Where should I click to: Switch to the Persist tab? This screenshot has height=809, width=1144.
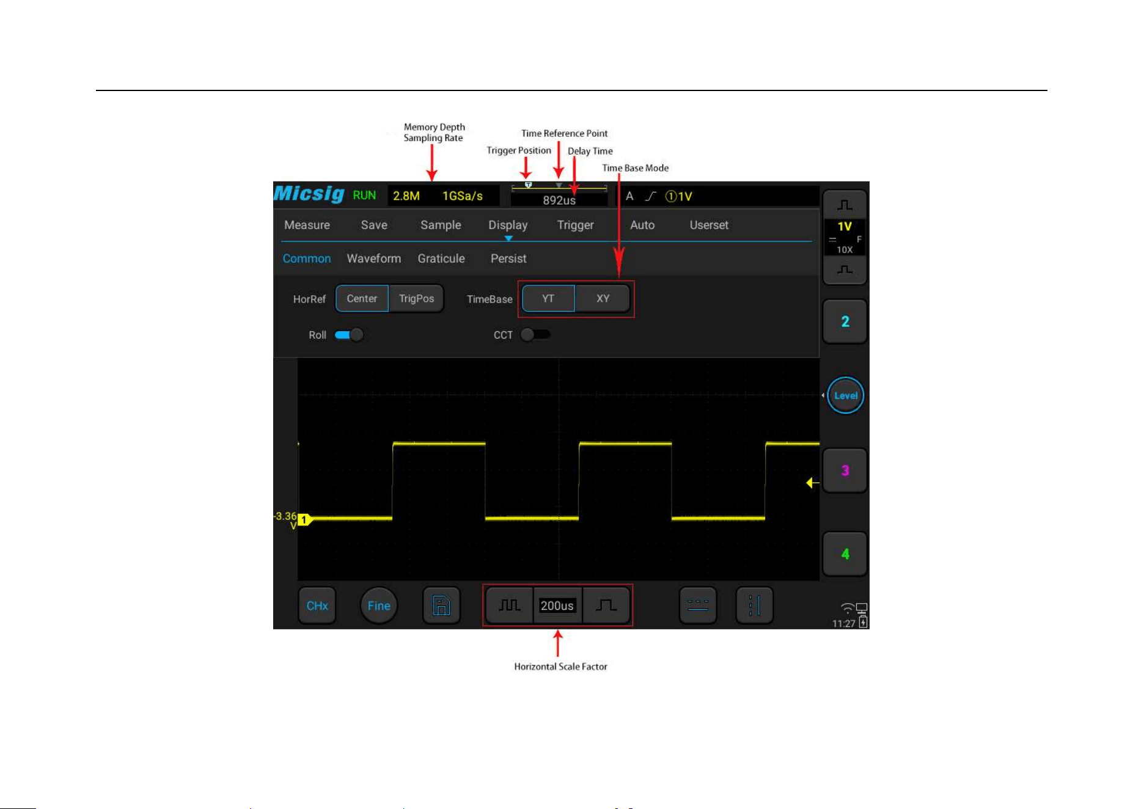tap(508, 258)
